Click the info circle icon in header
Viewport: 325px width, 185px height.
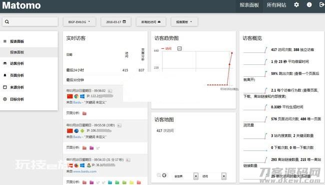point(309,5)
